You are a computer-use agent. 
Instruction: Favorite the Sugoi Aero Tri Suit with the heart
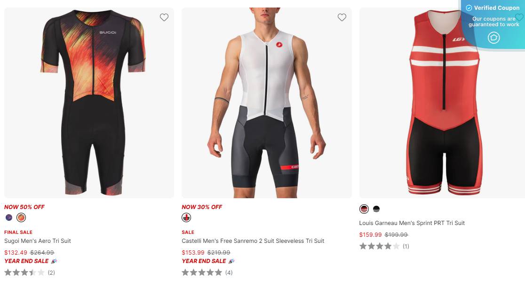point(164,17)
